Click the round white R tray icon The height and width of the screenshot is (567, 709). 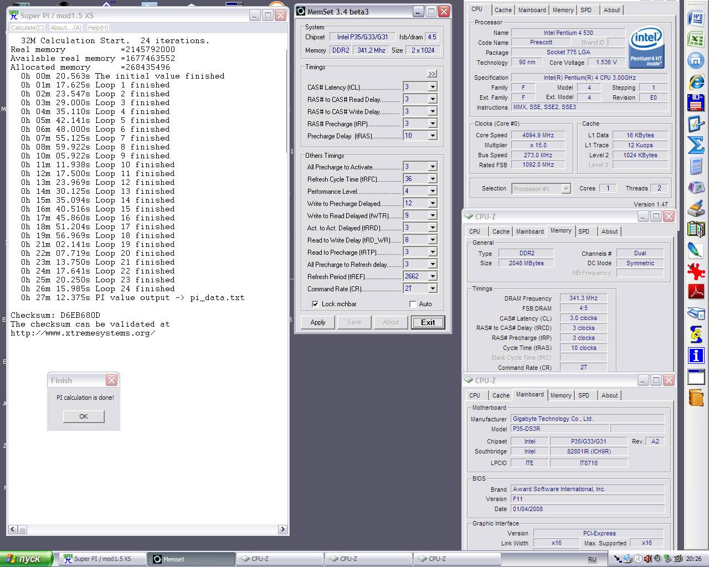[638, 559]
